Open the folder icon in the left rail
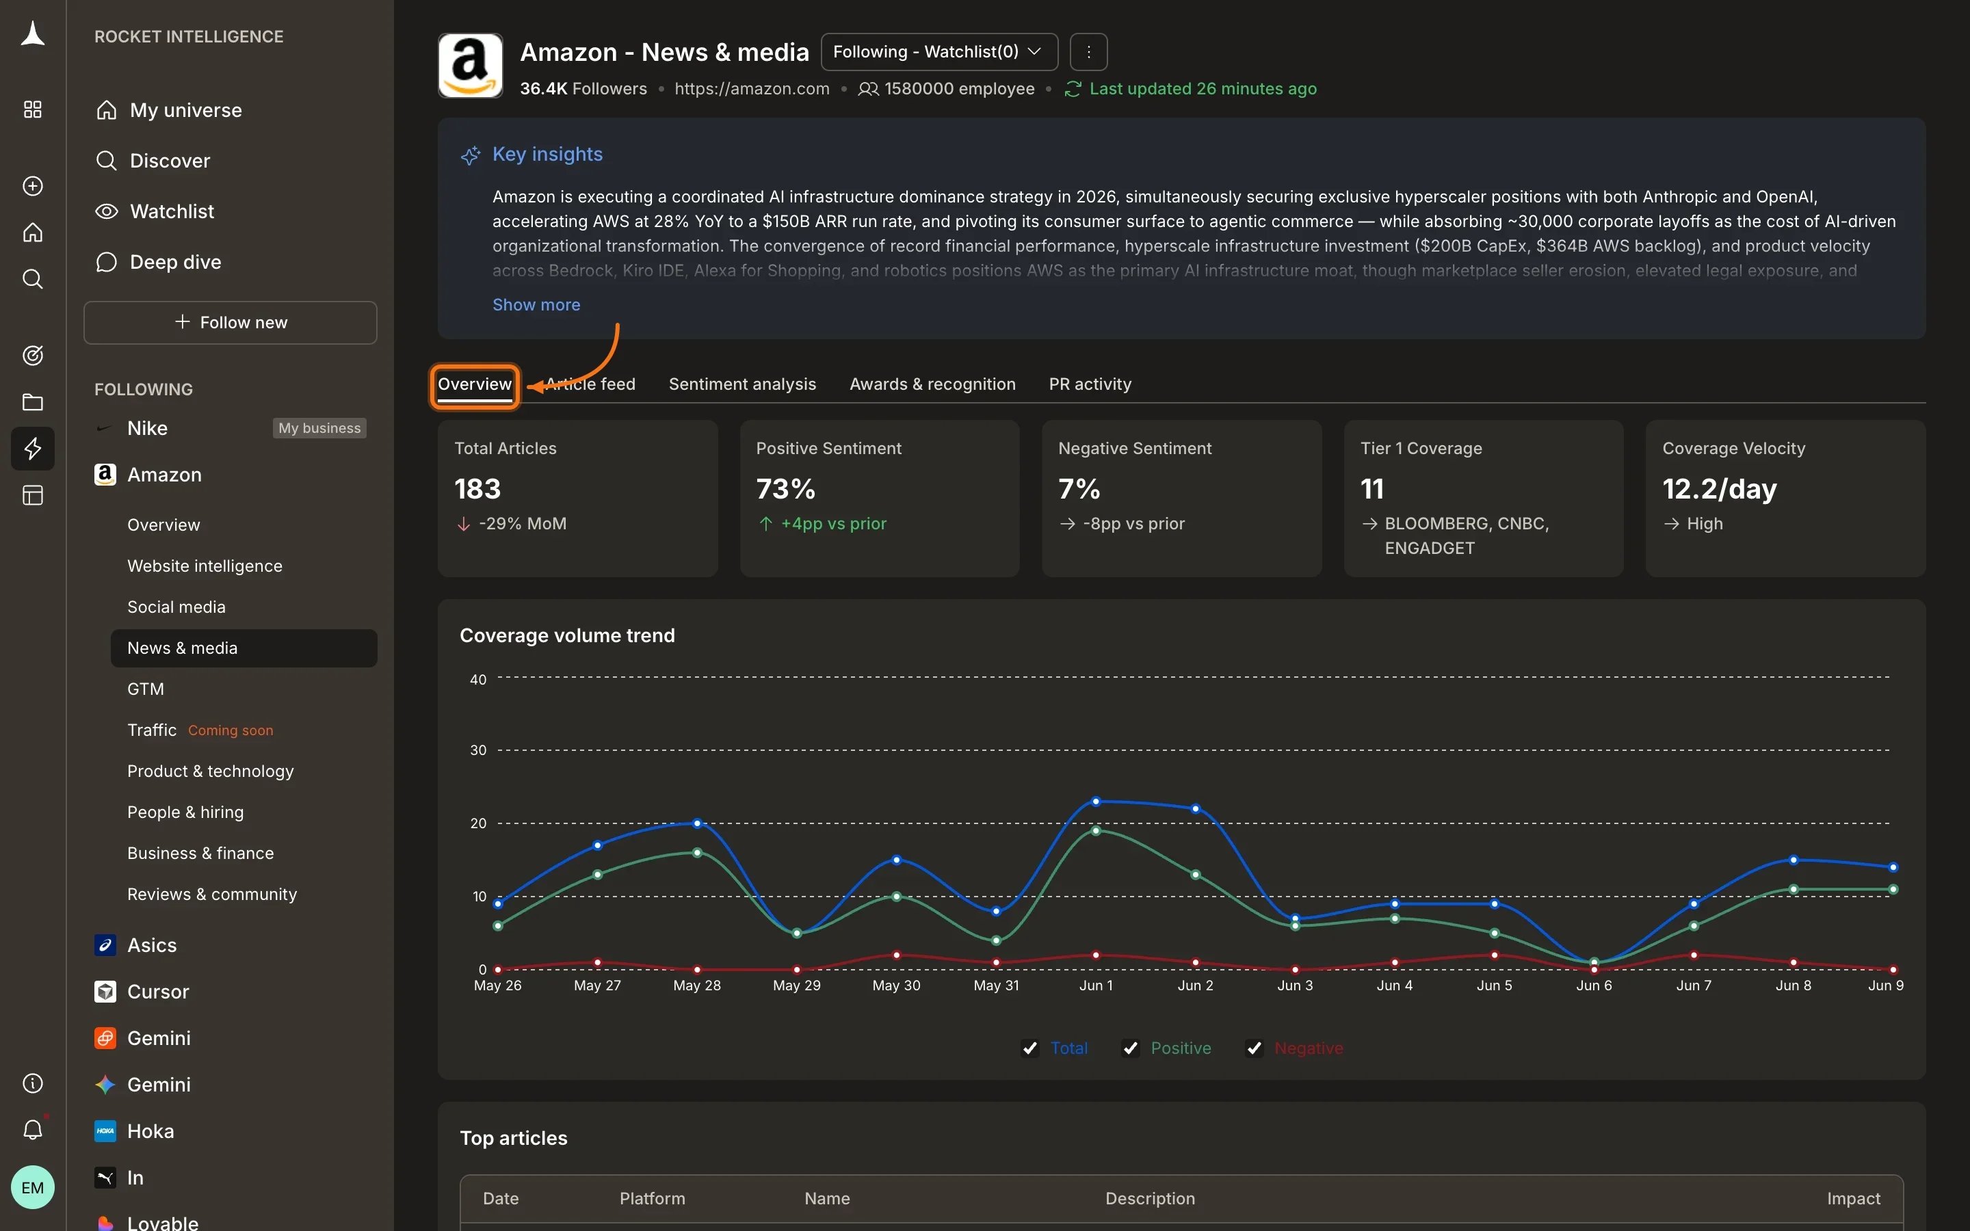This screenshot has height=1231, width=1970. point(33,401)
